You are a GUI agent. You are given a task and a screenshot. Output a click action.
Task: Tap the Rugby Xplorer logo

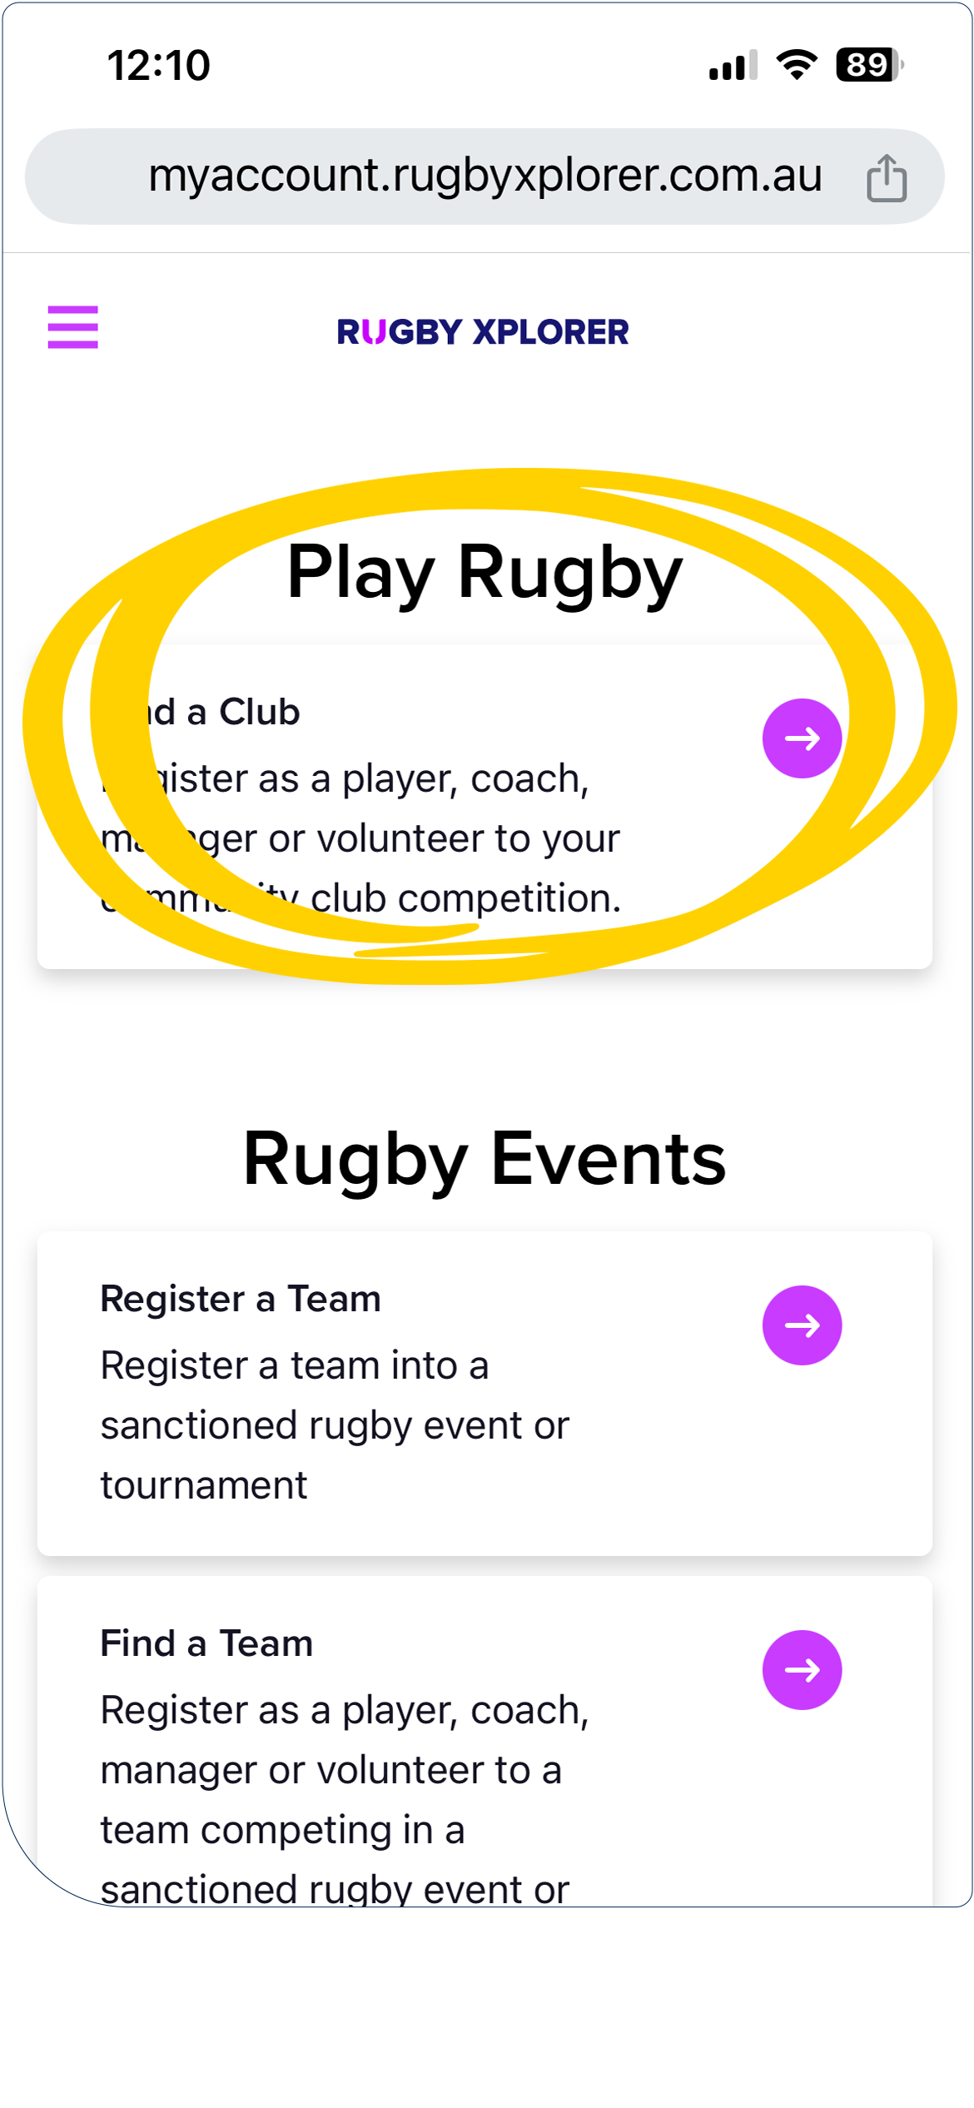click(x=483, y=332)
